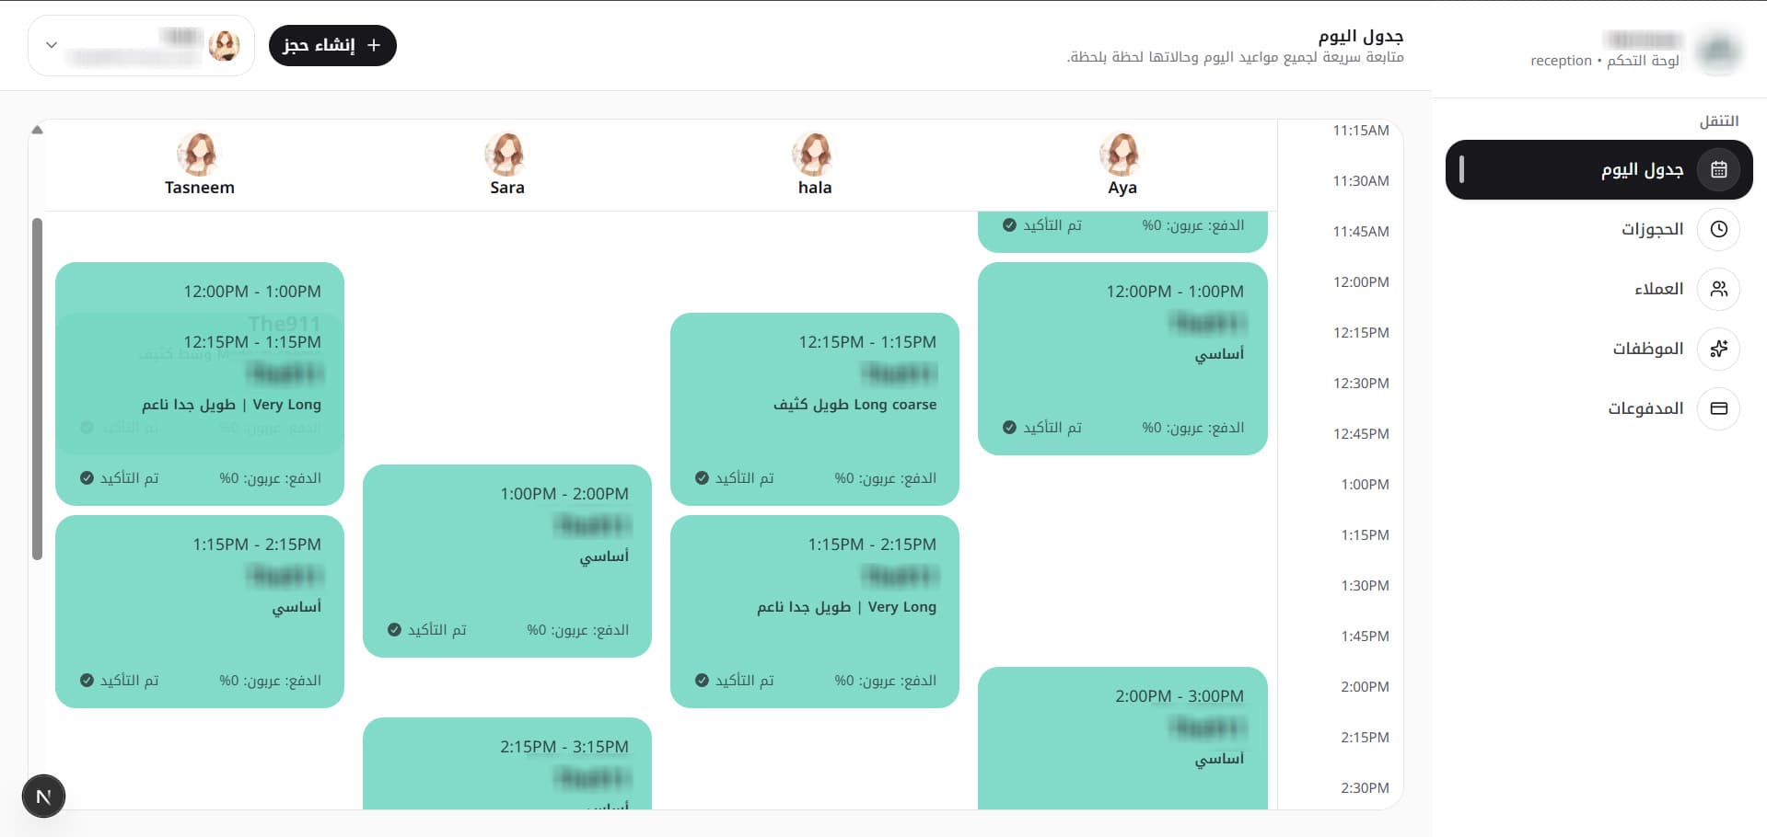Click the blurred profile picture beside لوحة التحكم
Image resolution: width=1767 pixels, height=837 pixels.
[x=1717, y=49]
